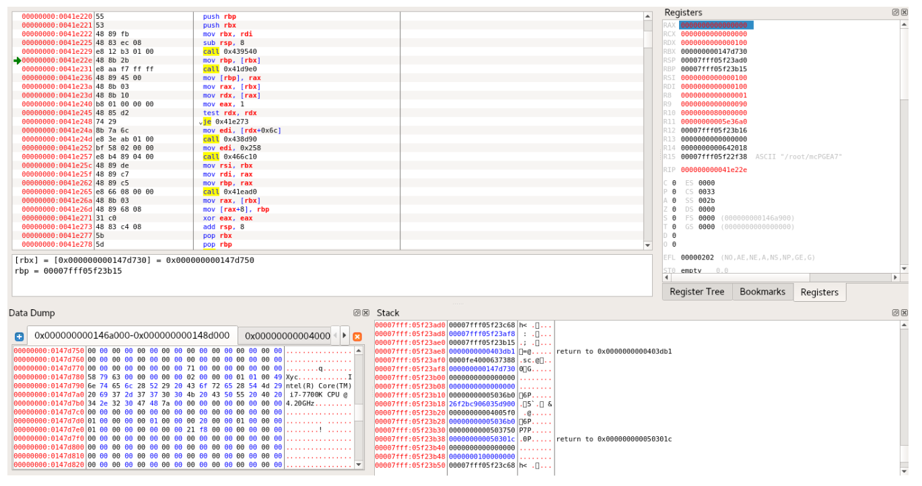Select the push rbp instruction at 0041e220
The height and width of the screenshot is (486, 922).
(x=219, y=16)
